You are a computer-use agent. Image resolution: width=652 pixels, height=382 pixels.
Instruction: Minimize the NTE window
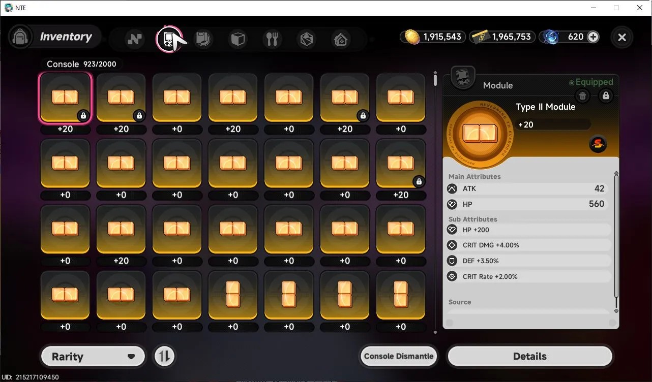coord(593,8)
